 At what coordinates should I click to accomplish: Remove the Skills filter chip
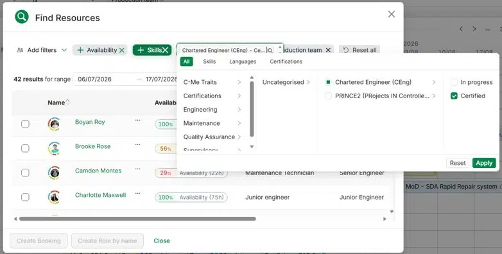[165, 50]
